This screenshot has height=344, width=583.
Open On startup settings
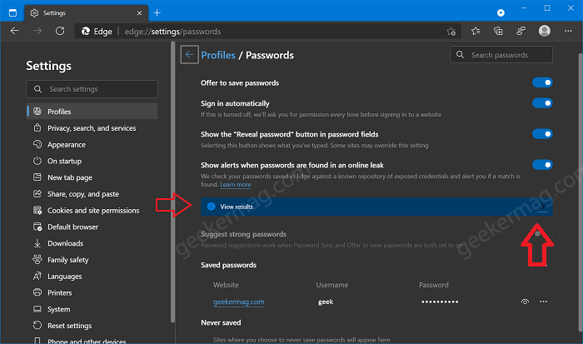(x=92, y=161)
